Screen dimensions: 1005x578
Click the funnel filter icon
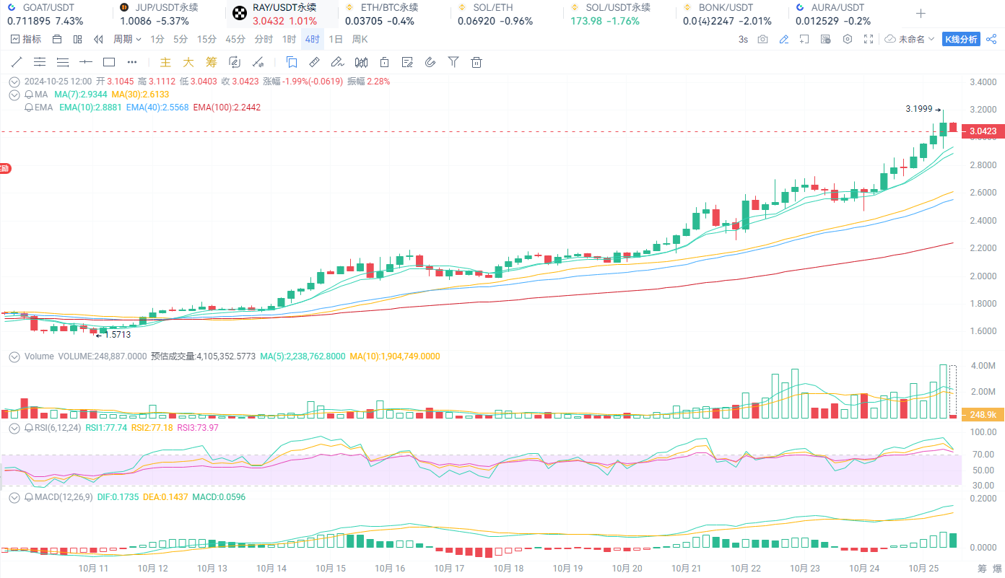coord(453,62)
